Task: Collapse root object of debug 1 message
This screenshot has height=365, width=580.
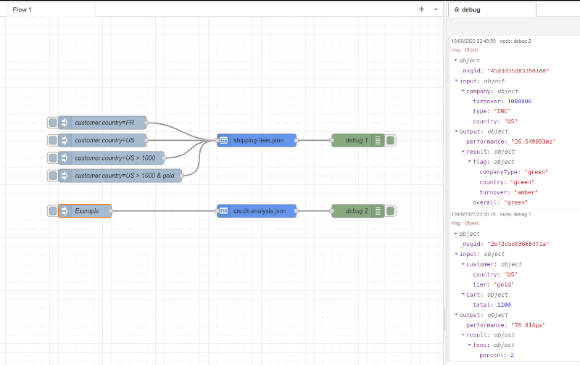Action: coord(455,234)
